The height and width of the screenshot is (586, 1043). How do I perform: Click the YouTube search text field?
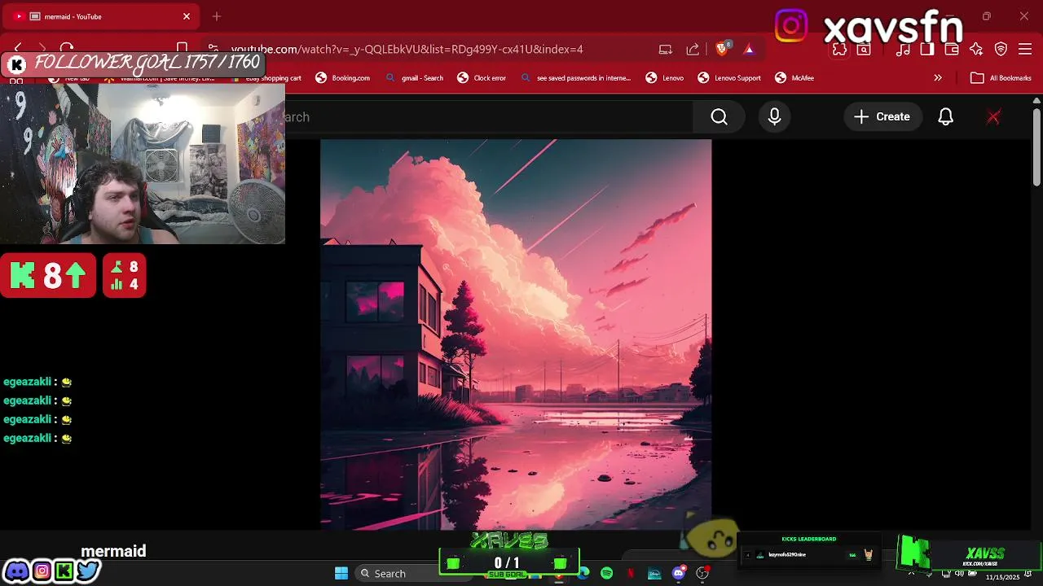point(489,117)
